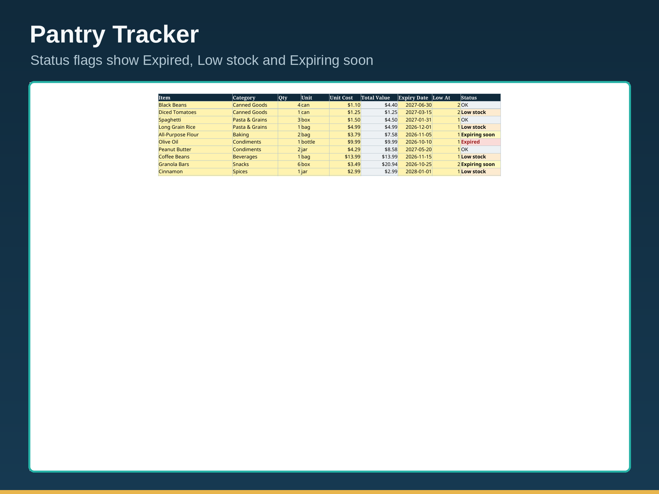Click the Unit Cost header cell
This screenshot has width=659, height=494.
(x=345, y=98)
